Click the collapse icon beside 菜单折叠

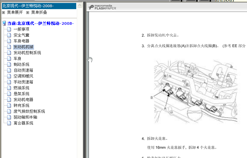(x=27, y=13)
